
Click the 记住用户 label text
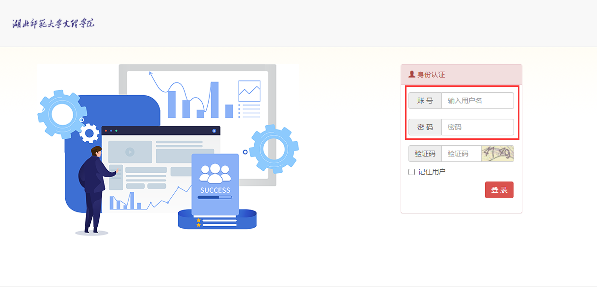(432, 172)
